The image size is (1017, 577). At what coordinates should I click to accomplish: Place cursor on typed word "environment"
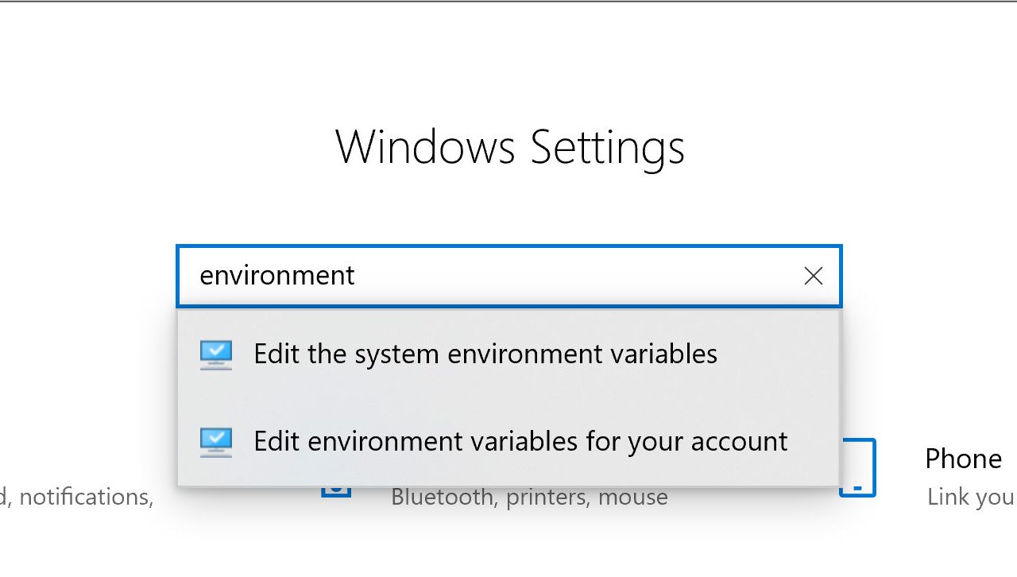click(x=276, y=276)
